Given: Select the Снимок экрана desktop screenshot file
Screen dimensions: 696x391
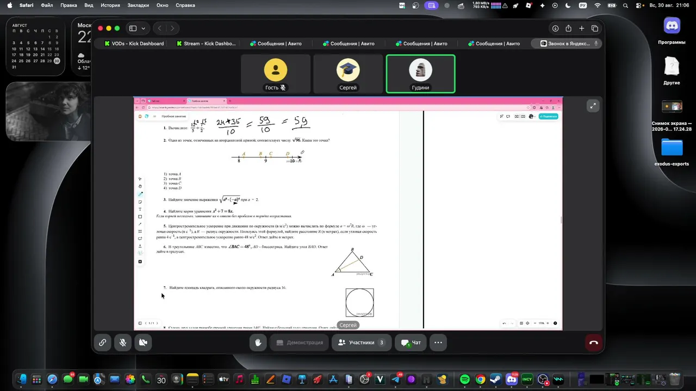Looking at the screenshot, I should (x=672, y=115).
